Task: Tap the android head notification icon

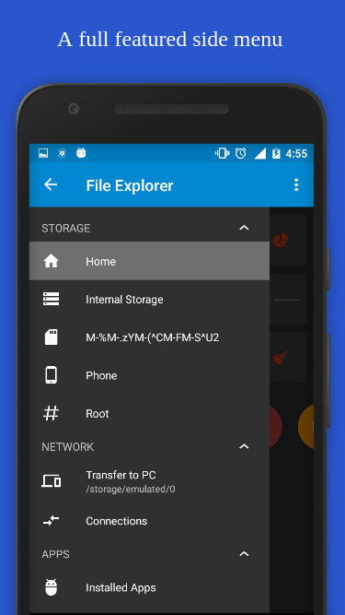Action: 81,152
